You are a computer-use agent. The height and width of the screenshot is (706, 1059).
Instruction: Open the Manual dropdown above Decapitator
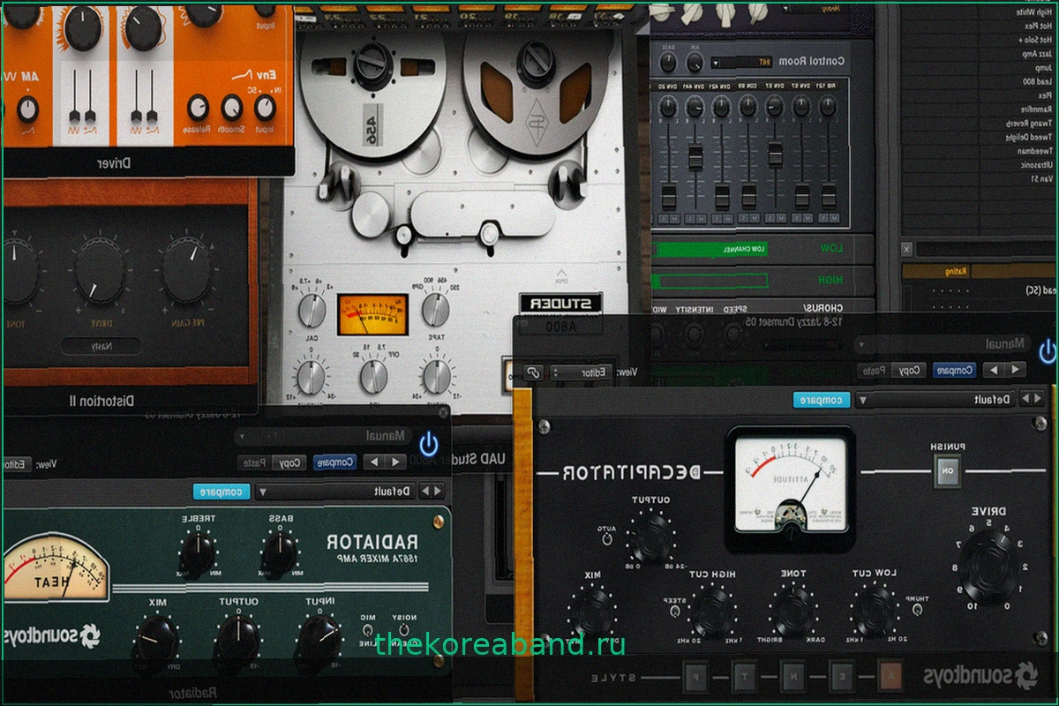tap(943, 343)
